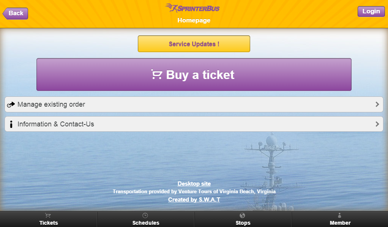Viewport: 388px width, 227px height.
Task: Click the arrow icon beside Manage existing order
Action: (11, 104)
